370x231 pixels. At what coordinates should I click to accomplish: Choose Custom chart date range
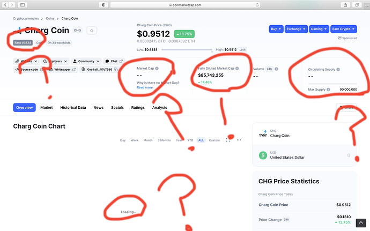(214, 140)
